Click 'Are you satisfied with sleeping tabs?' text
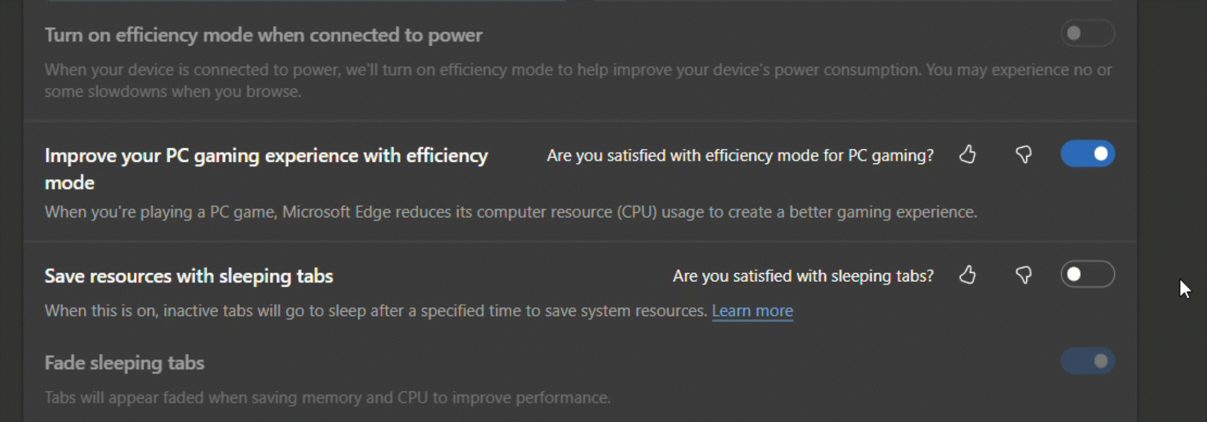Screen dimensions: 1207x422 (x=803, y=276)
